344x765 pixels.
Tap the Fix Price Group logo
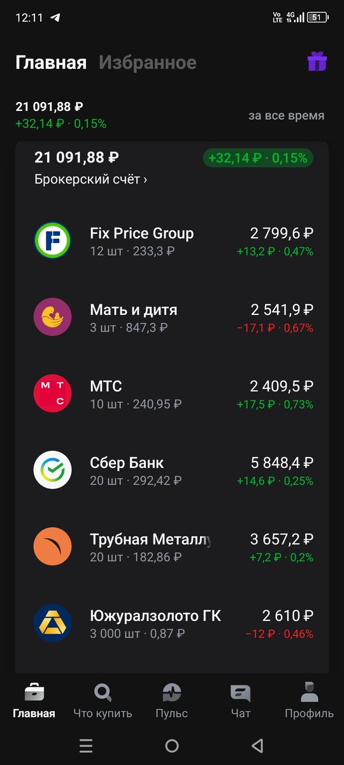(52, 240)
